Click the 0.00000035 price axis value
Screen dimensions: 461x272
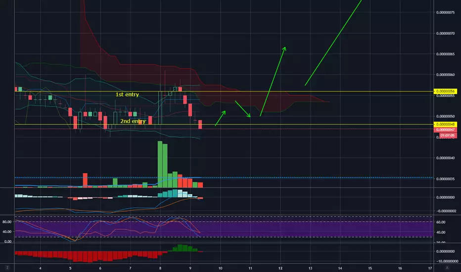tap(445, 179)
